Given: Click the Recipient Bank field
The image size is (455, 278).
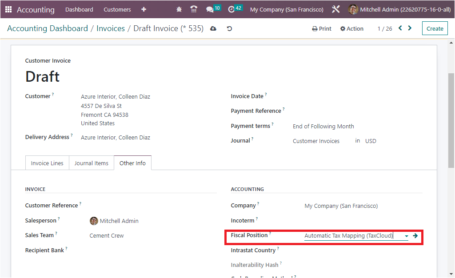Looking at the screenshot, I should (153, 250).
